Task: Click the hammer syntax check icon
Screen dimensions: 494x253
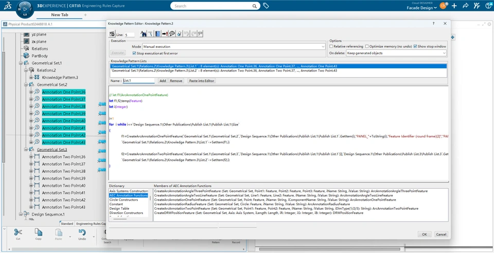Action: click(151, 34)
